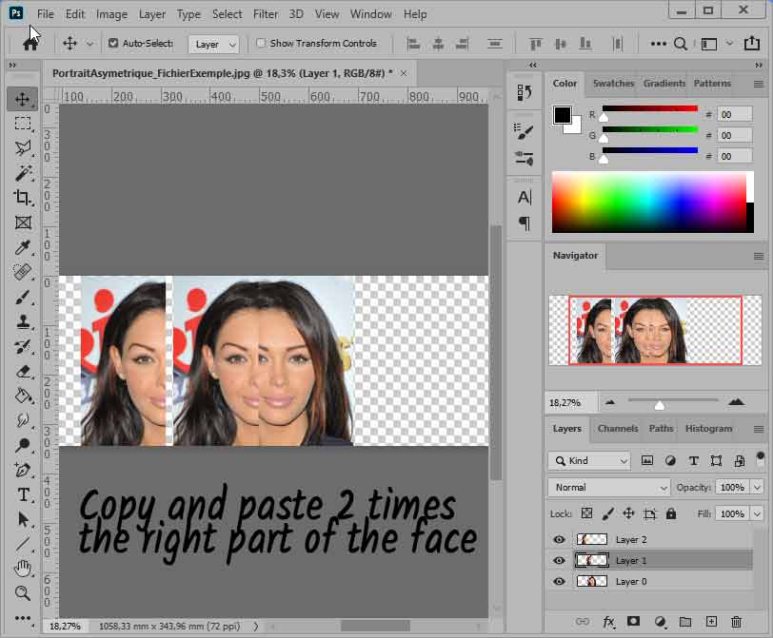Screen dimensions: 773x638
Task: Open the History panel icon
Action: pyautogui.click(x=524, y=92)
